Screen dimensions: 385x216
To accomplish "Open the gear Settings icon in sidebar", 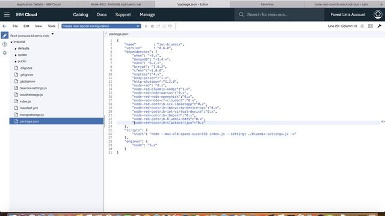I will [4, 53].
